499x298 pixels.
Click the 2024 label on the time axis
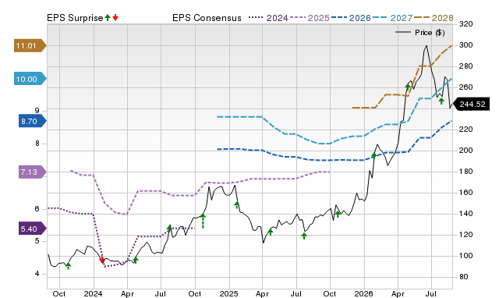tap(93, 293)
